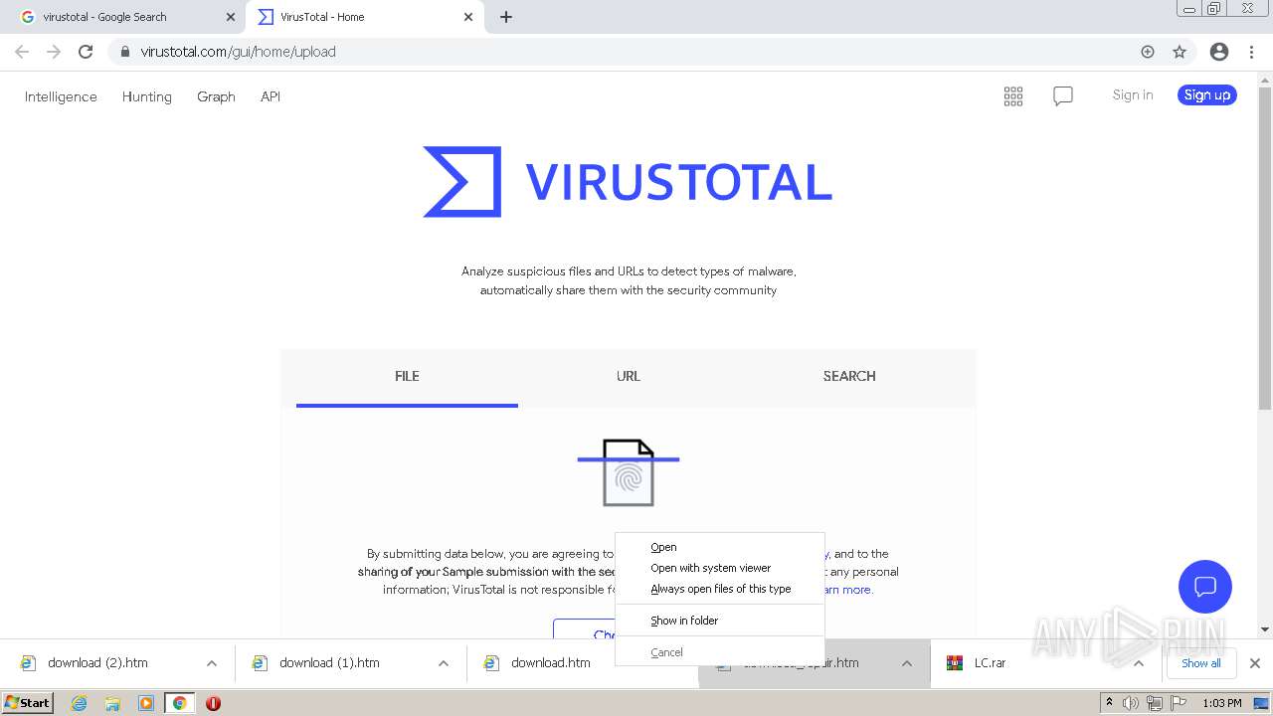Screen dimensions: 1273x716
Task: Expand options for download (2).htm
Action: [212, 663]
